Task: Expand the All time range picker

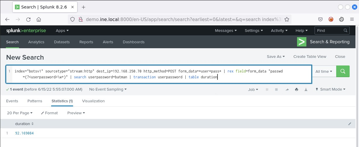Action: (x=324, y=71)
